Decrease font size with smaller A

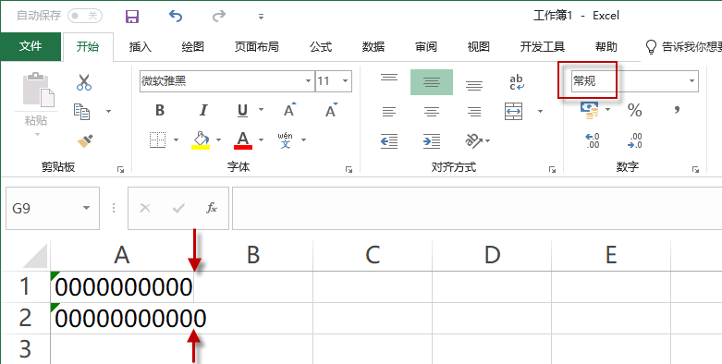(x=331, y=110)
